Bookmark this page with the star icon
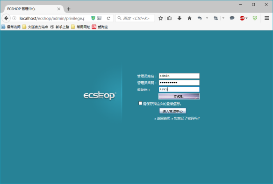 click(x=160, y=18)
